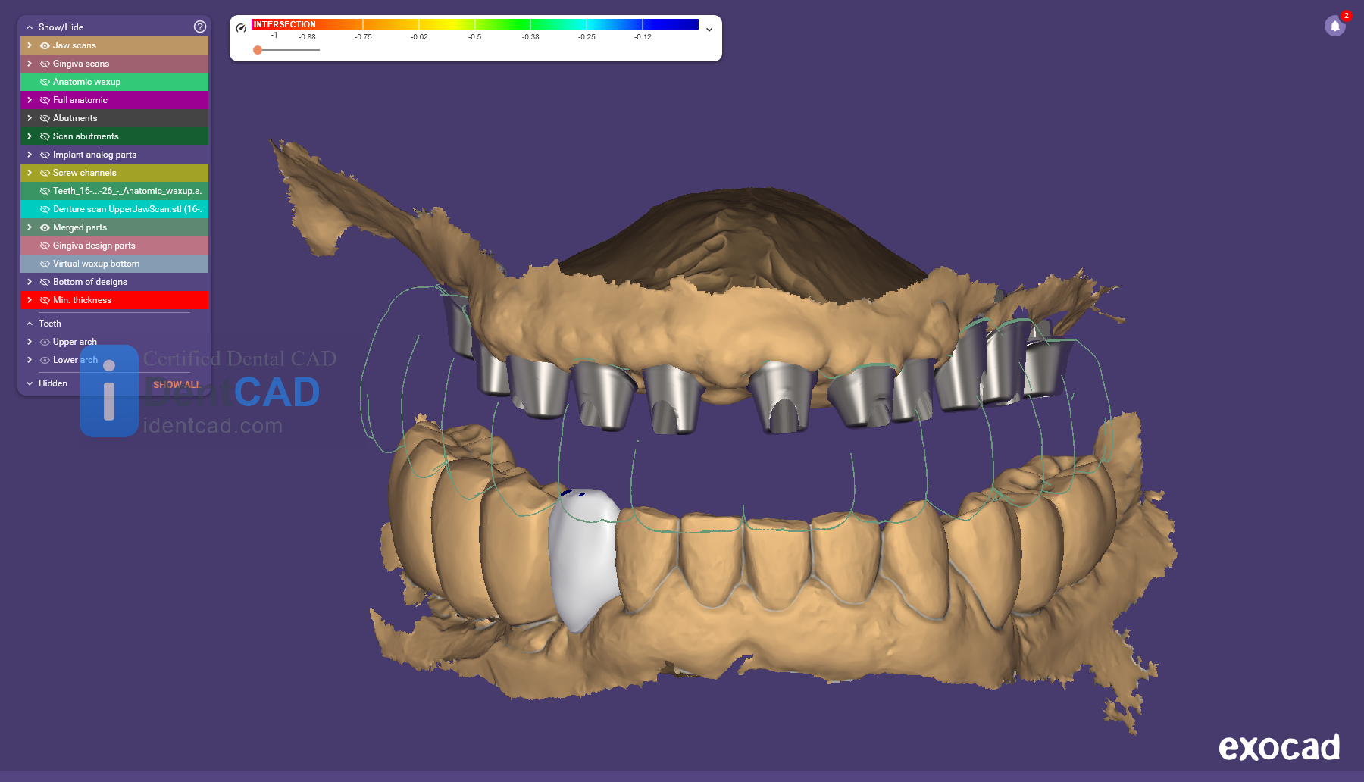
Task: Open the notifications bell
Action: [1334, 26]
